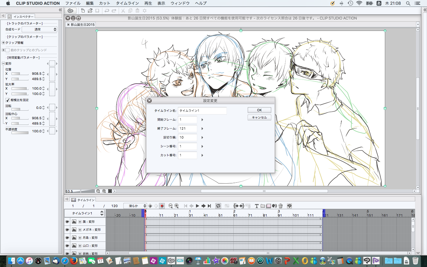Viewport: 427px width, 267px height.
Task: Open the カット menu in the menu bar
Action: coord(104,3)
